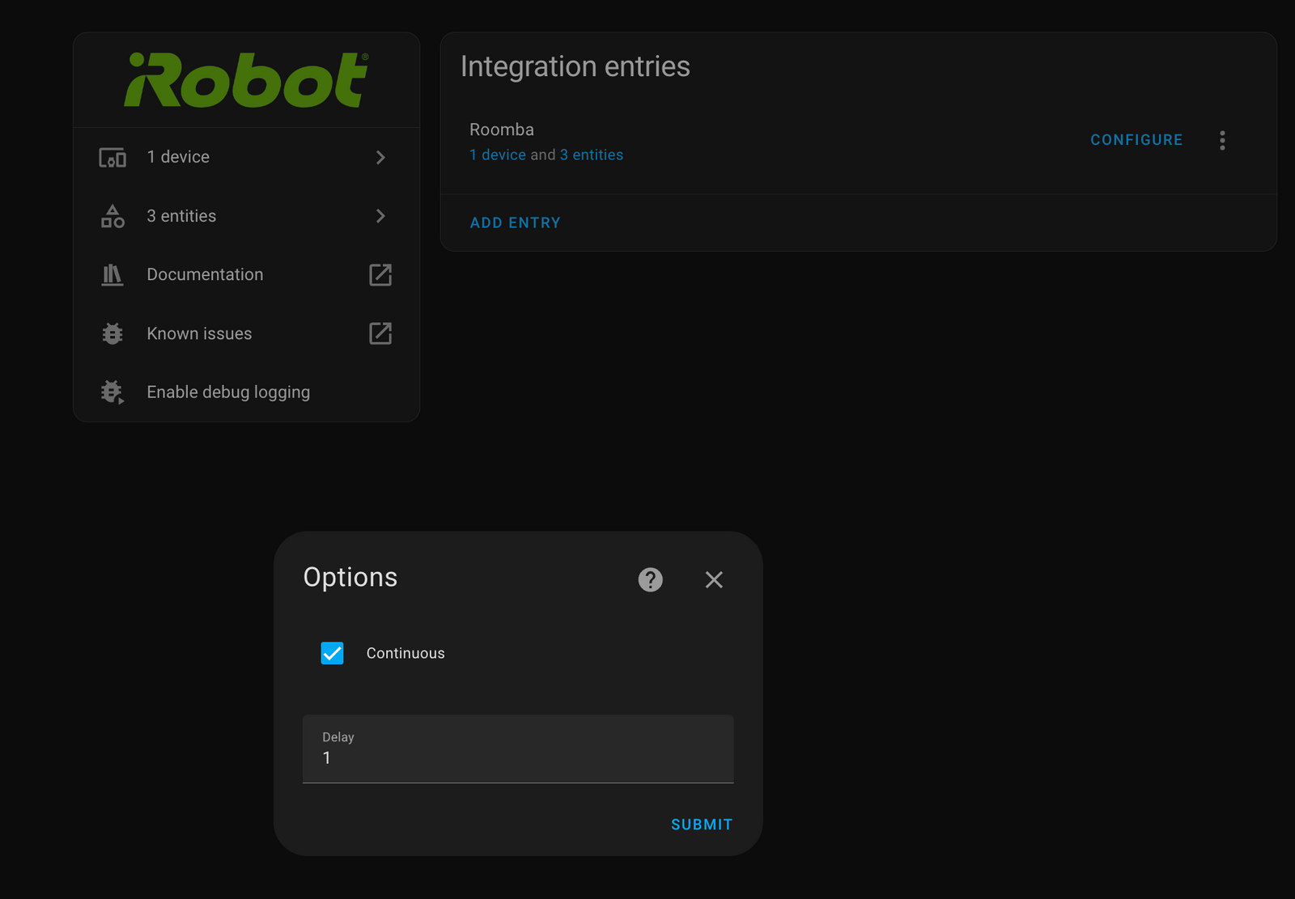This screenshot has height=899, width=1295.
Task: Open the help icon in Options dialog
Action: click(x=650, y=579)
